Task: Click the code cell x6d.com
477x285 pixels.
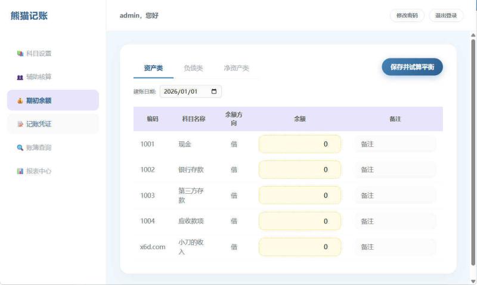Action: click(x=153, y=247)
